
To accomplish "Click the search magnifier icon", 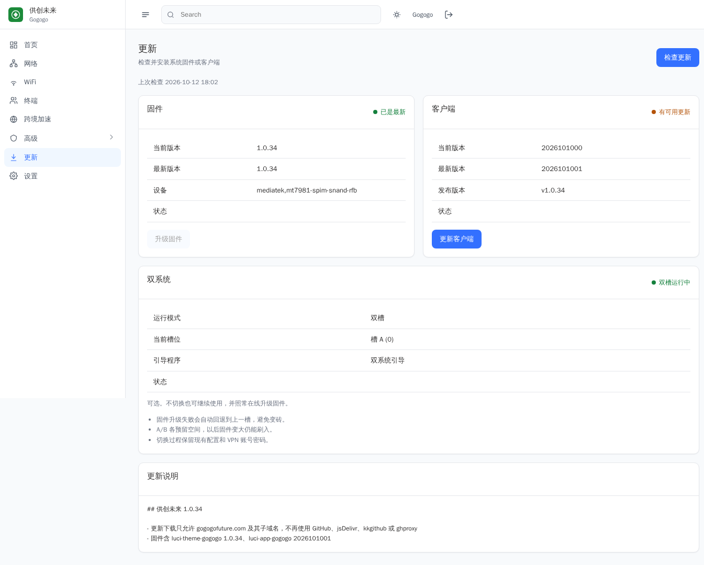I will (x=171, y=15).
